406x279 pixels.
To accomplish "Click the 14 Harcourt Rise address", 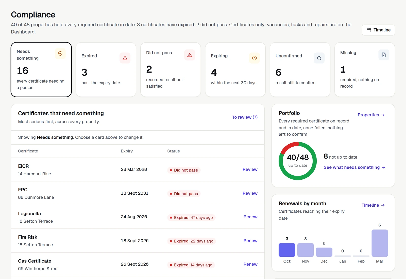I will pos(35,174).
